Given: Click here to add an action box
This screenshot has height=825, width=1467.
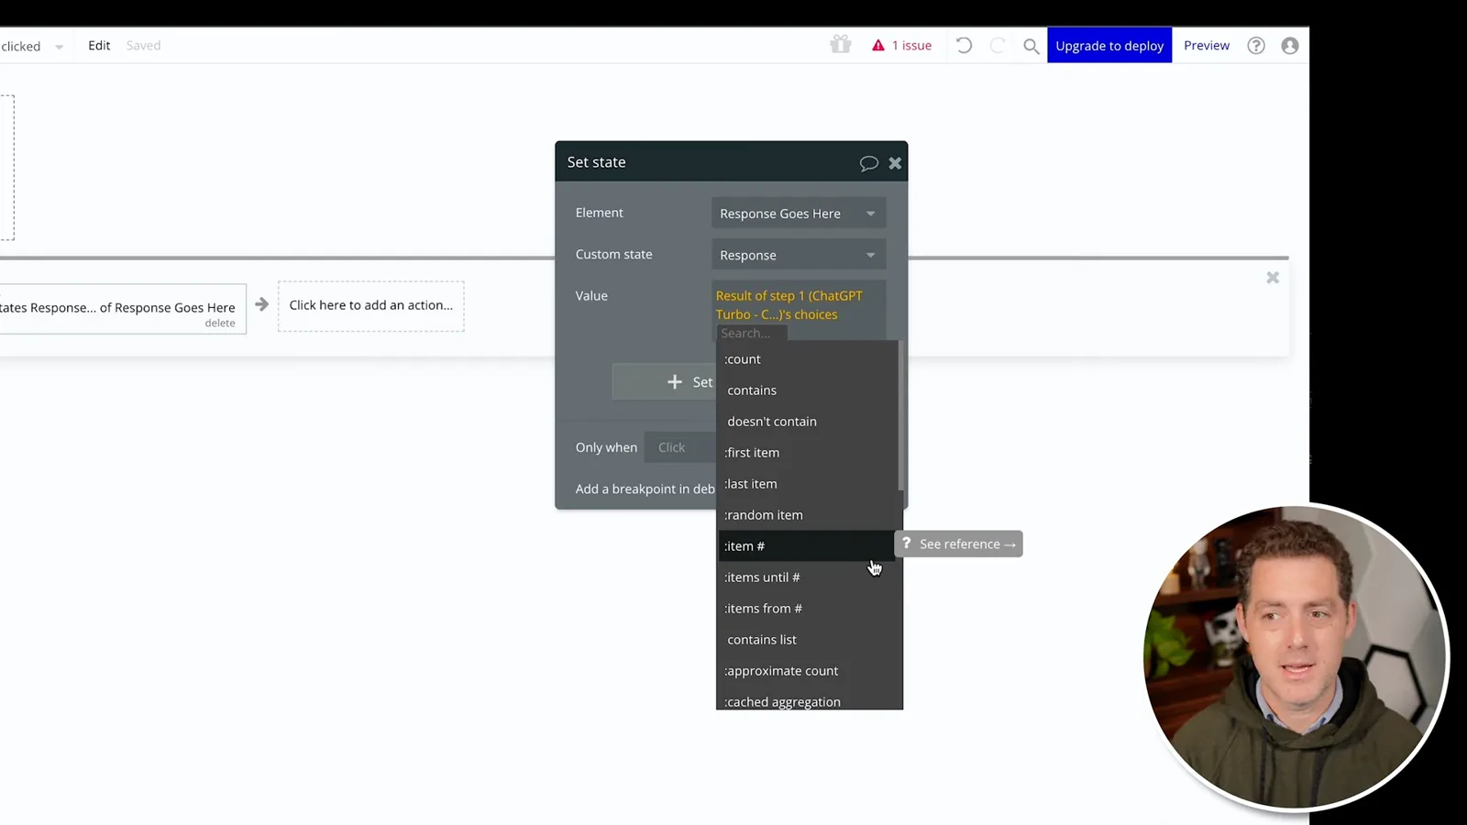Looking at the screenshot, I should point(371,306).
